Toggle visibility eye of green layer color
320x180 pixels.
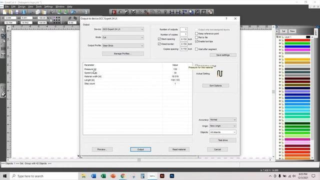[280, 43]
